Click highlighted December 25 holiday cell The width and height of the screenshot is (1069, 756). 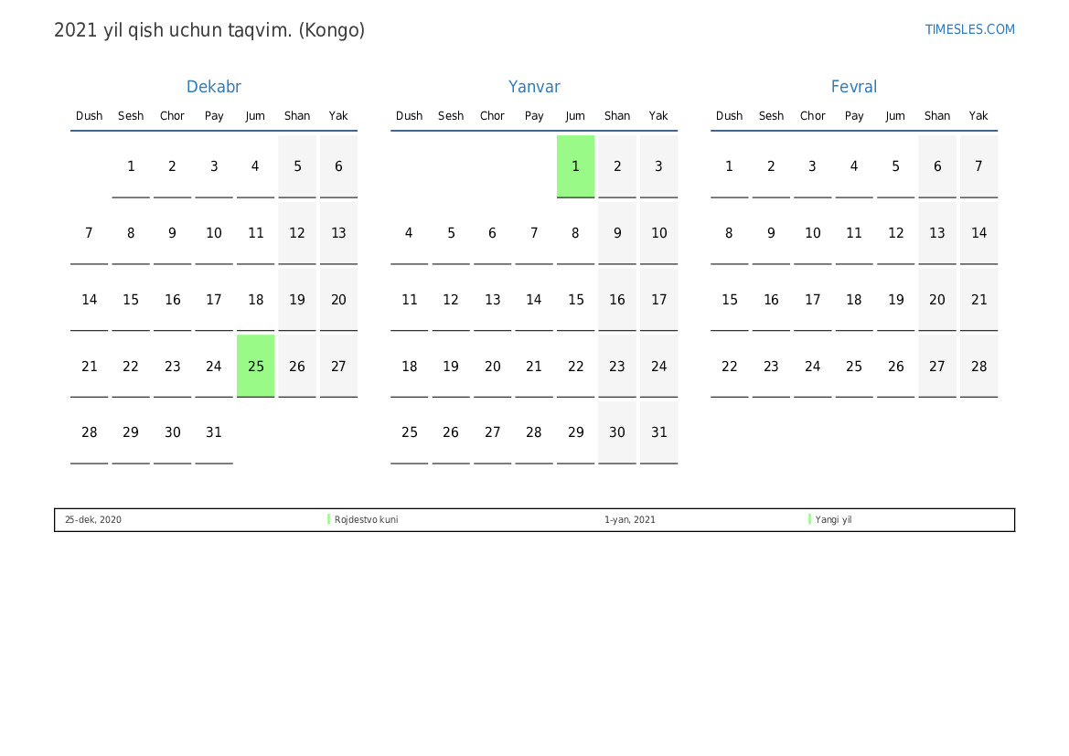256,366
